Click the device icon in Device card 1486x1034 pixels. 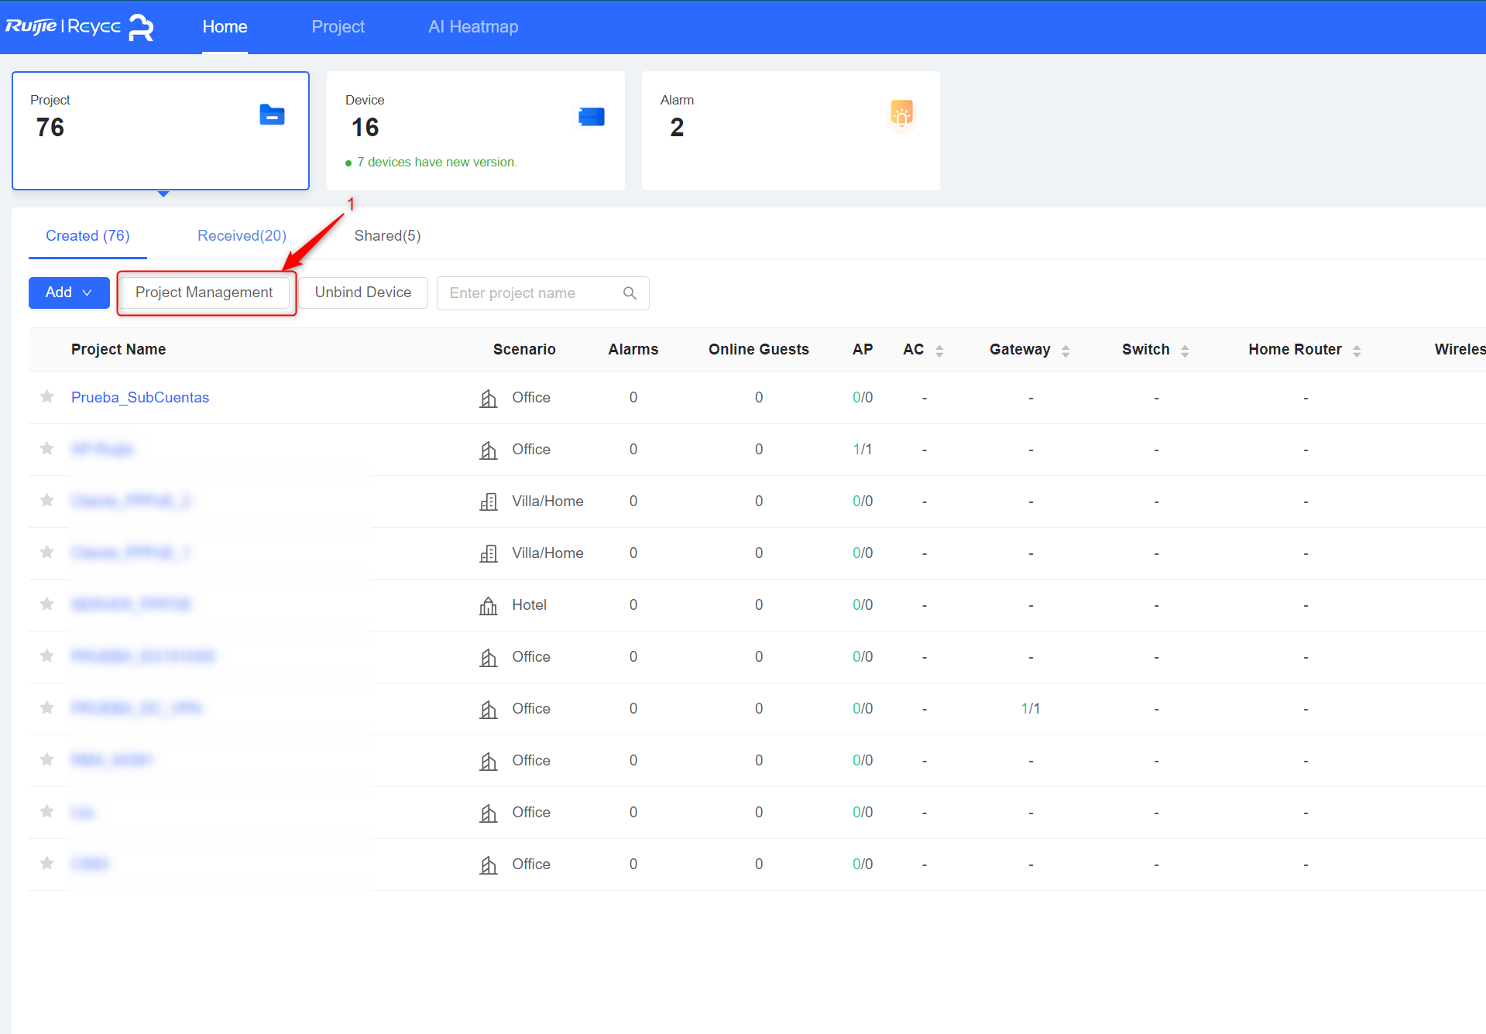(x=592, y=117)
